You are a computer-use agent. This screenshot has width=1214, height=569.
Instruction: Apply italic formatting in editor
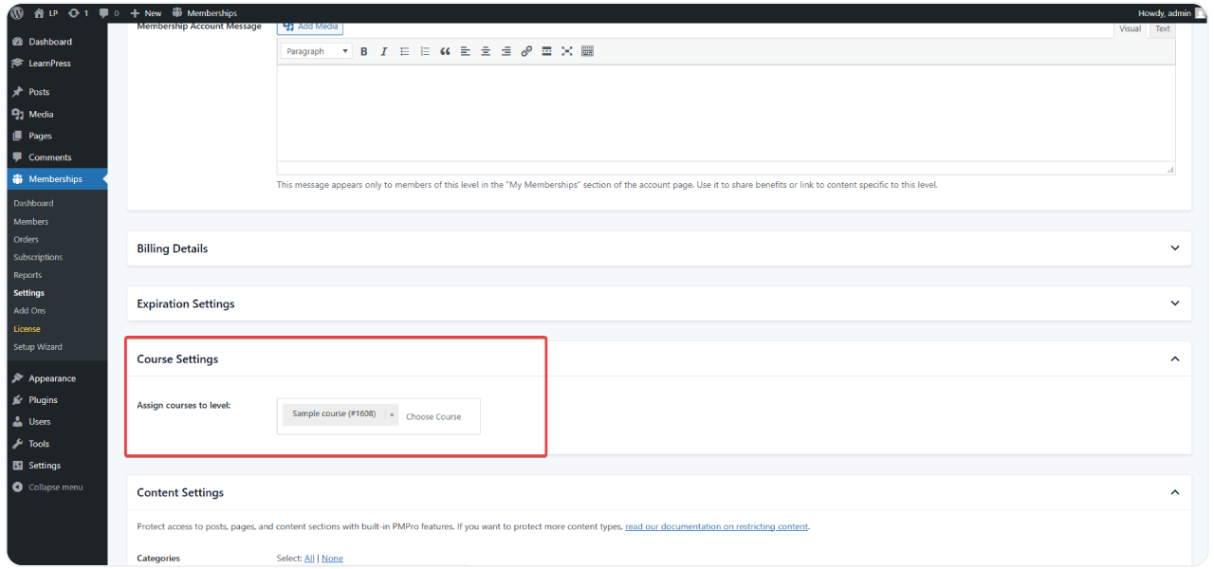click(383, 51)
